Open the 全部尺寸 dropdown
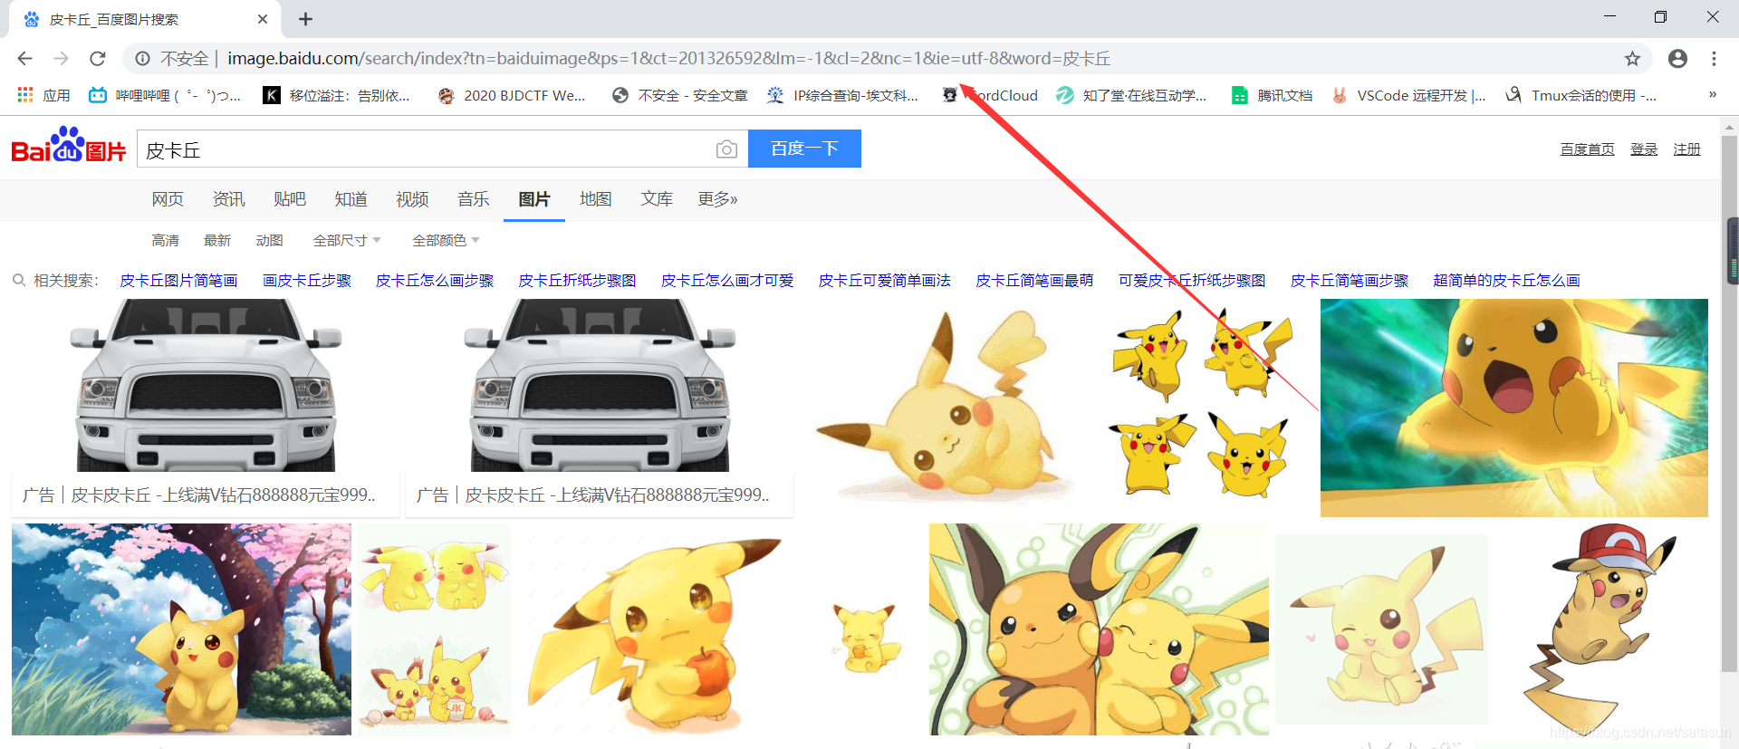 [347, 241]
